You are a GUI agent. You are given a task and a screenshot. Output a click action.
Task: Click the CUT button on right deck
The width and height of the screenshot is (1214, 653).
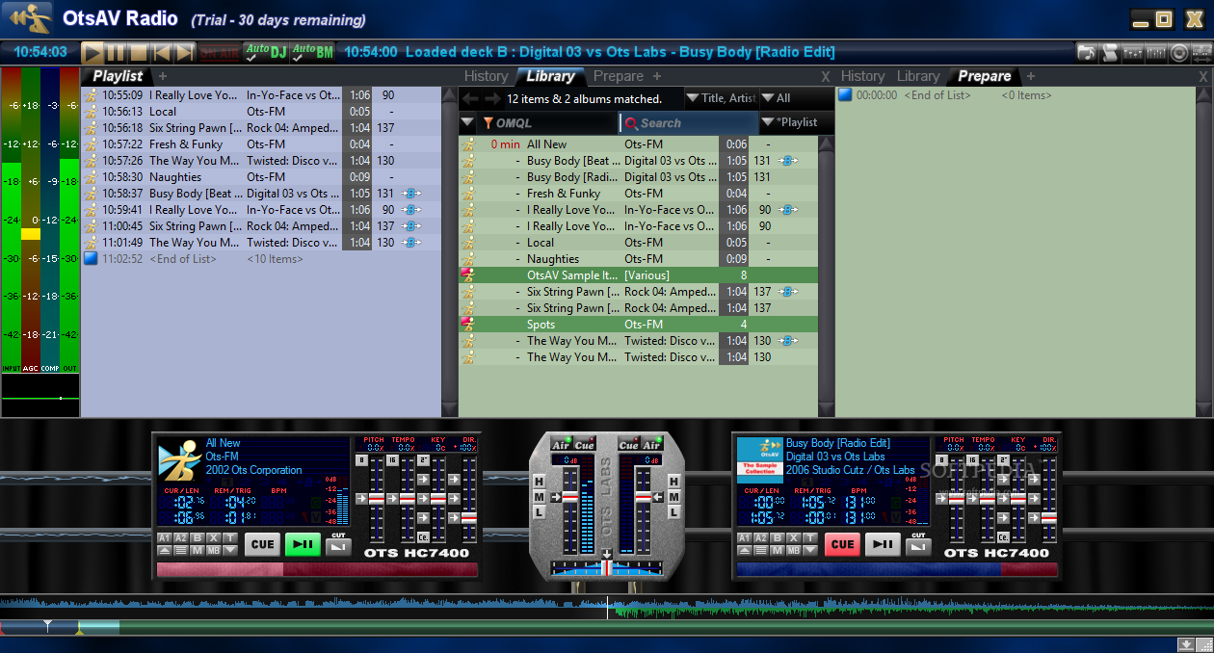tap(918, 545)
